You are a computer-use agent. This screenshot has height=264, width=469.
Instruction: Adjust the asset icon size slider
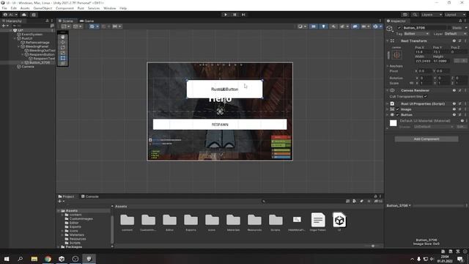coord(373,246)
